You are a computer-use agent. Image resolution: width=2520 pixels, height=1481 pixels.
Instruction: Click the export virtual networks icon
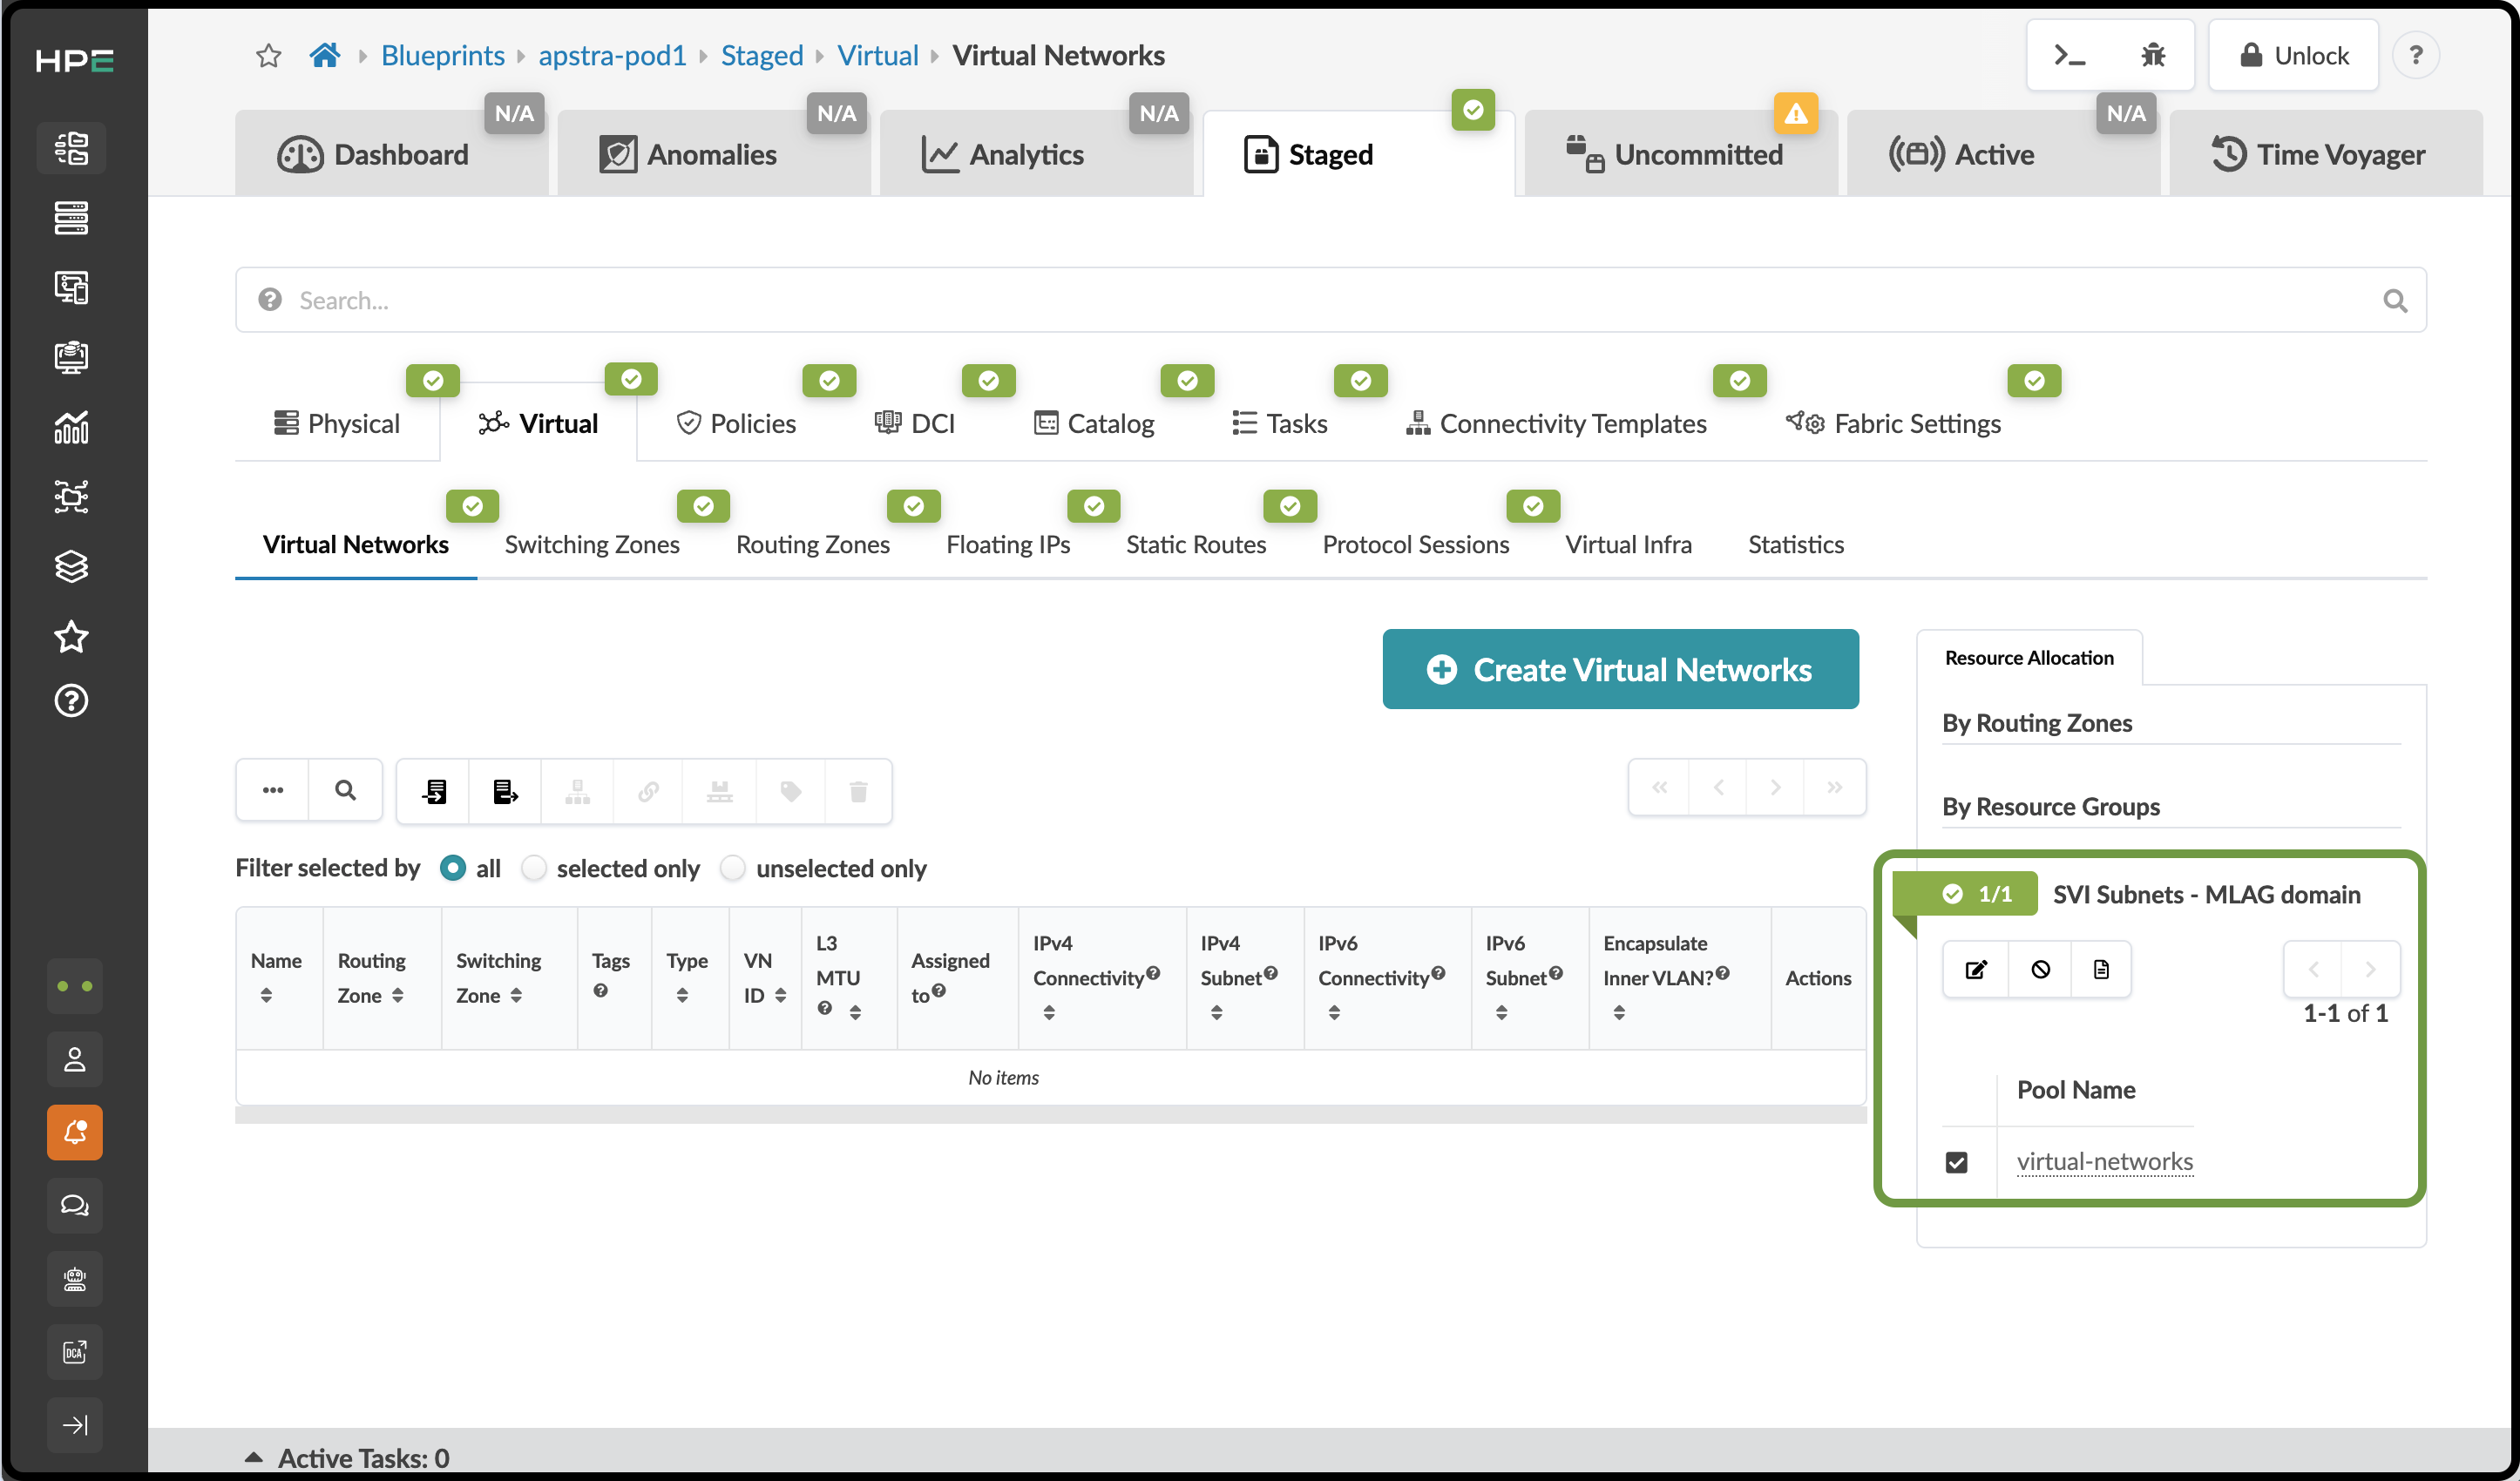pos(505,791)
